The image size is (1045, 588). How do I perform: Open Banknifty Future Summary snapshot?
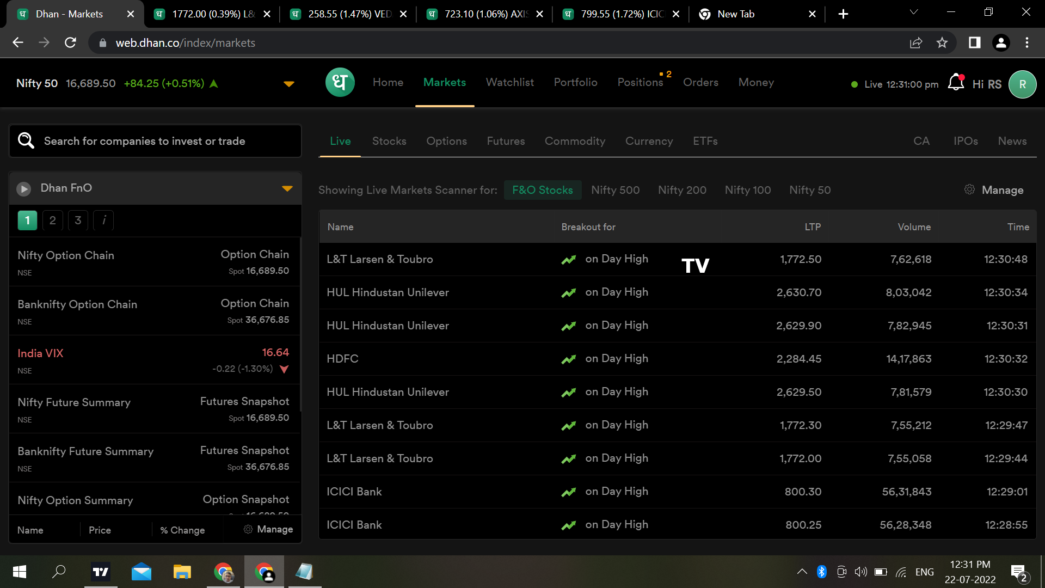click(x=155, y=458)
